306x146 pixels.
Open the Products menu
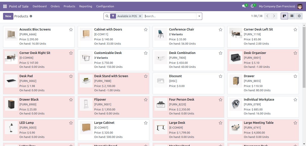click(69, 6)
